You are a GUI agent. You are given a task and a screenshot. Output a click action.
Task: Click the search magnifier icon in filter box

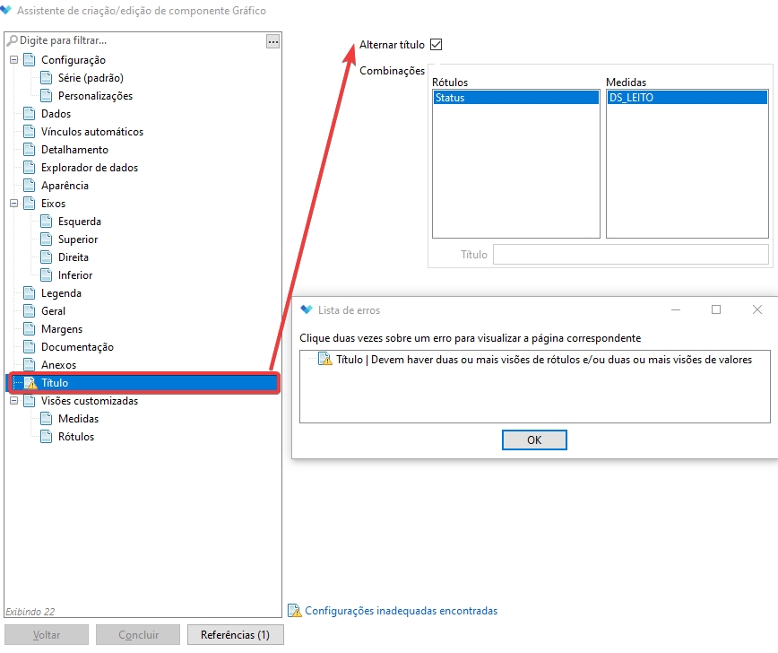click(x=12, y=41)
